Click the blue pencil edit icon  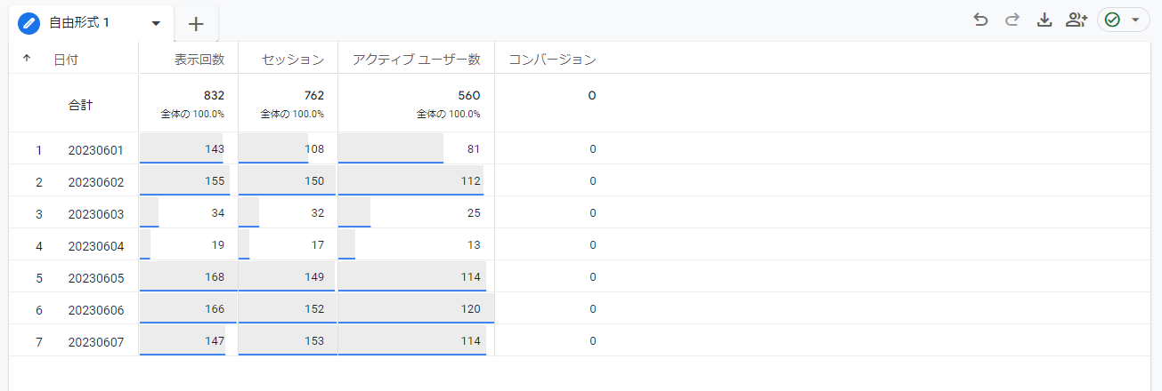click(29, 23)
